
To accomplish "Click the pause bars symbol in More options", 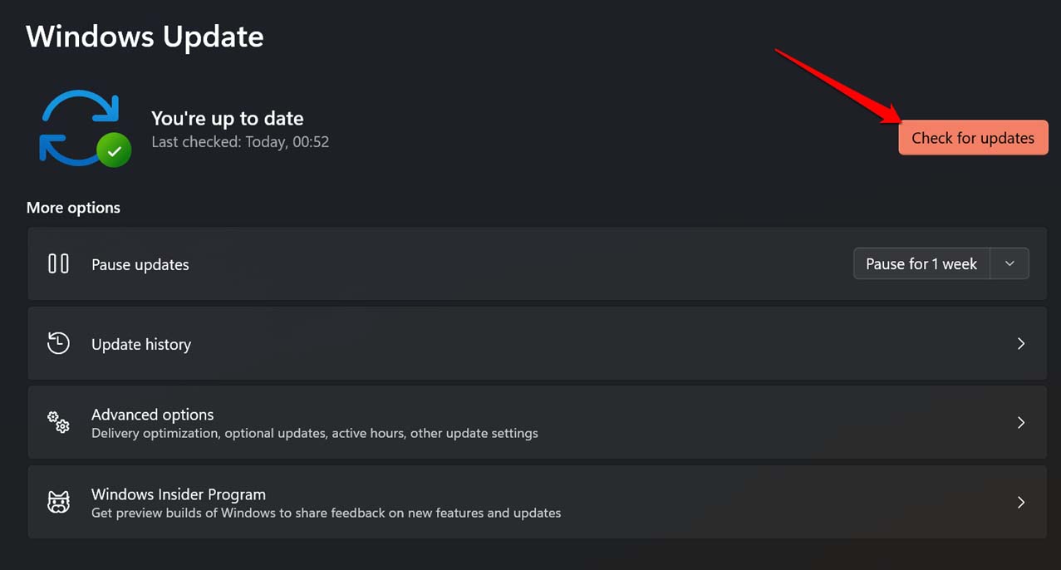I will click(x=58, y=263).
